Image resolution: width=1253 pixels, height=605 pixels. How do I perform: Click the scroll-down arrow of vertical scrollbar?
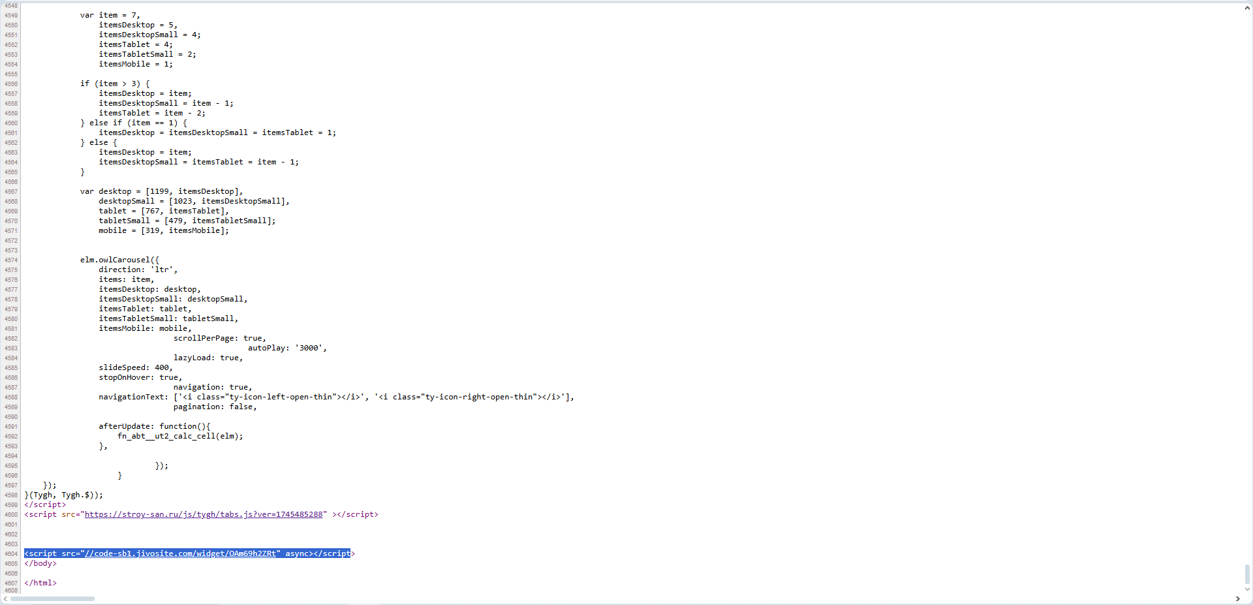1247,589
